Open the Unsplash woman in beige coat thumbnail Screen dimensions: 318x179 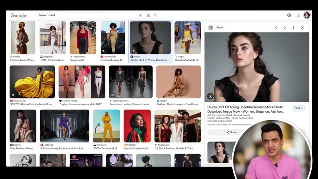[53, 38]
